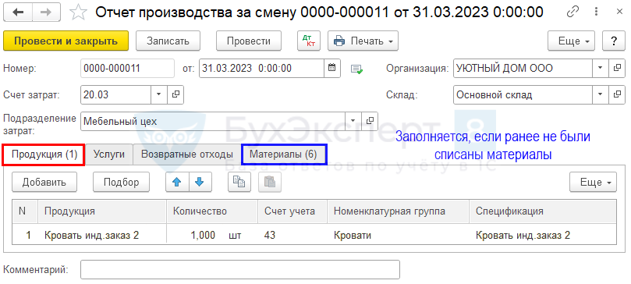Click into the Счет затрат field 20.03
This screenshot has height=284, width=631.
[115, 94]
